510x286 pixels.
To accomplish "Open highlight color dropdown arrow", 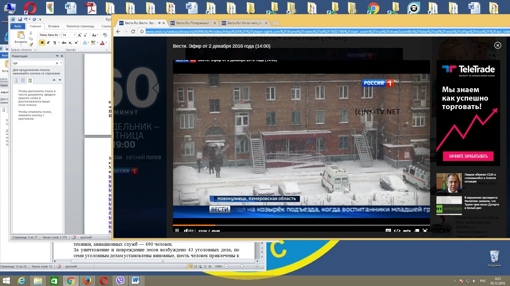I will 97,43.
